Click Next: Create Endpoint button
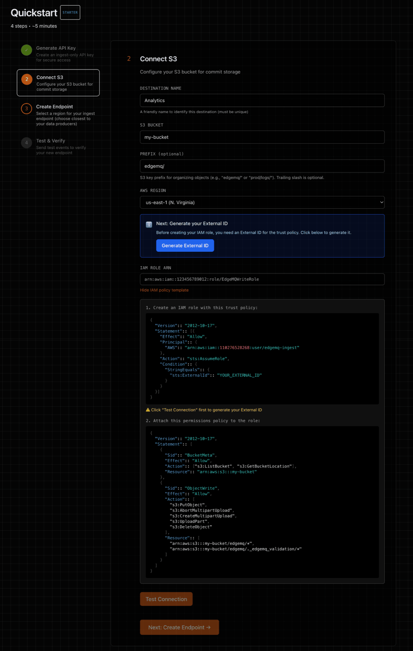This screenshot has width=413, height=651. coord(180,627)
